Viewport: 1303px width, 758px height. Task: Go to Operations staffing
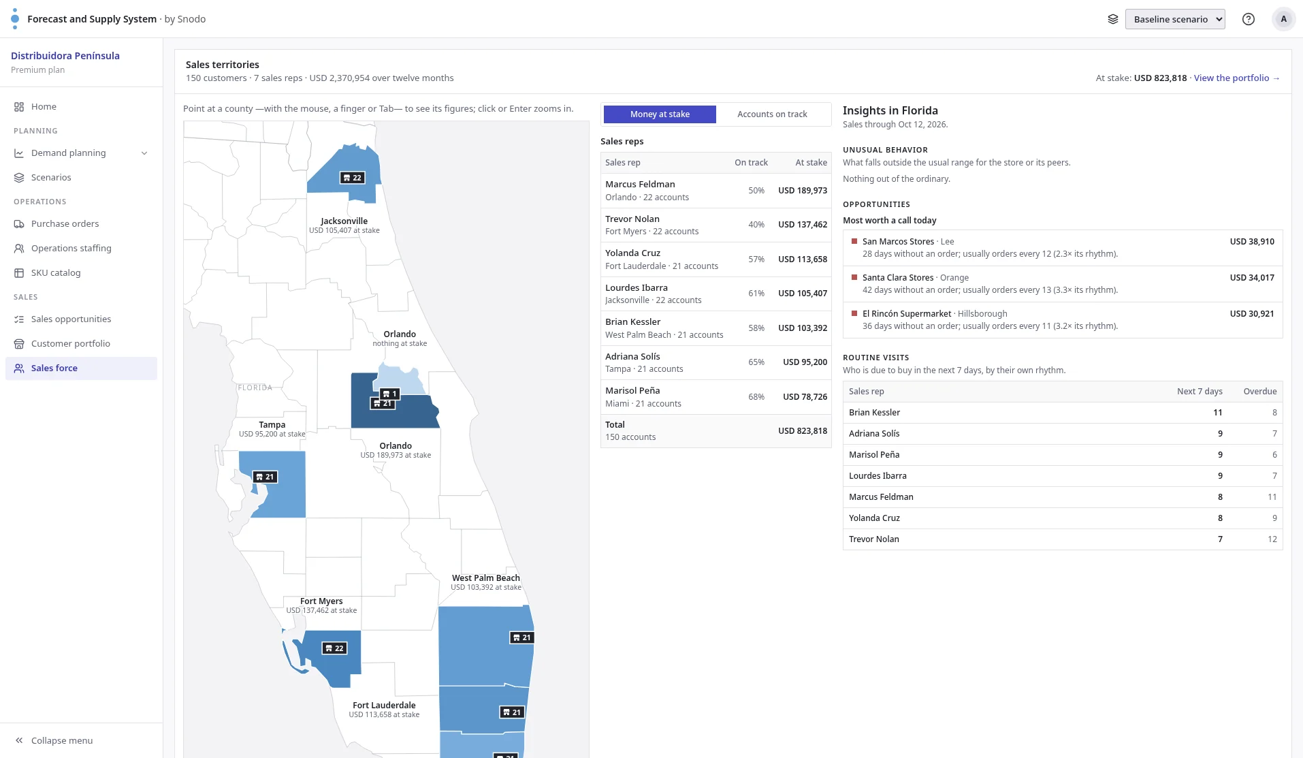81,249
